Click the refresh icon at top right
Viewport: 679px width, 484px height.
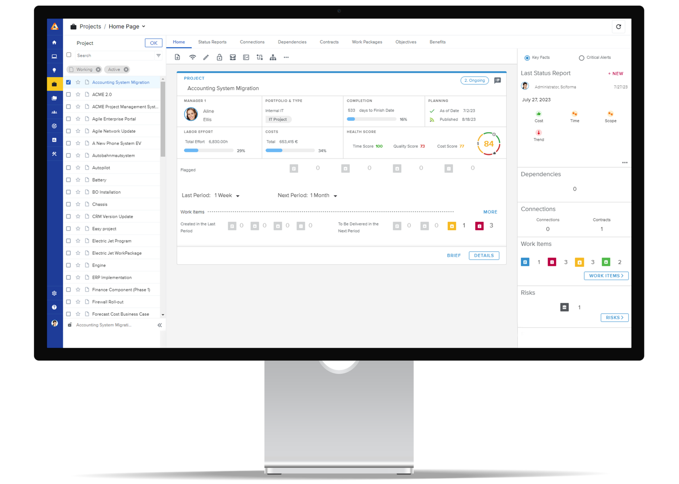(618, 27)
